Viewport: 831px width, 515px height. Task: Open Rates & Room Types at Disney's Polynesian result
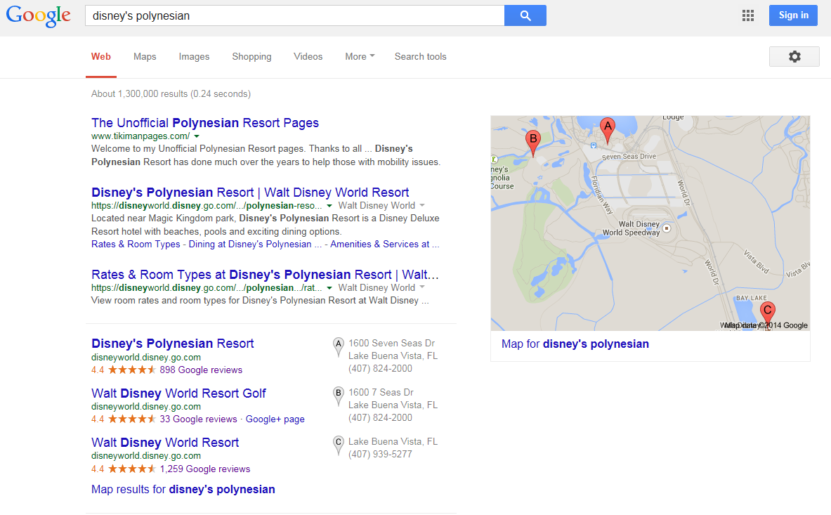click(265, 275)
